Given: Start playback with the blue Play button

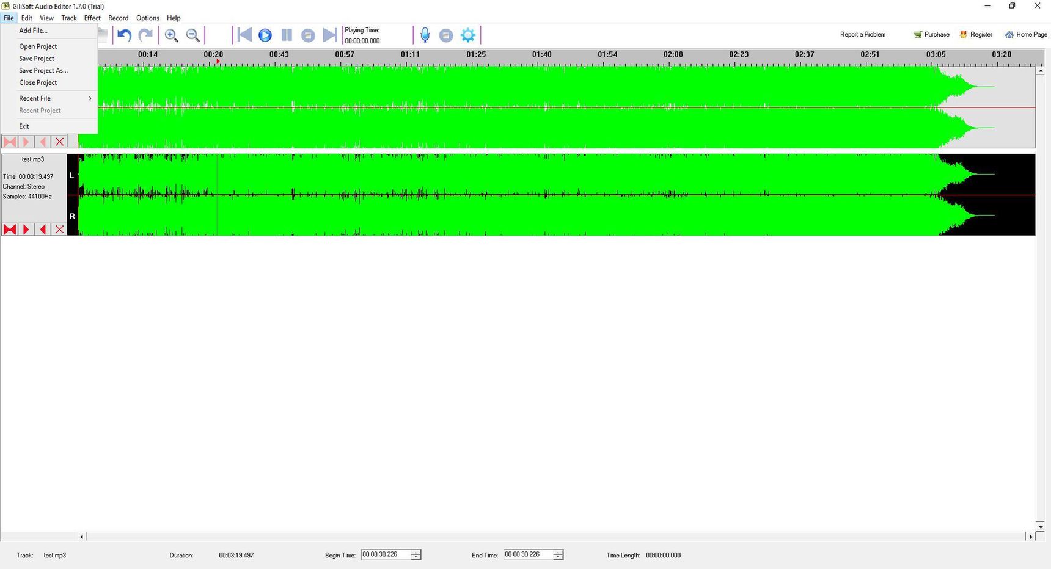Looking at the screenshot, I should click(265, 35).
